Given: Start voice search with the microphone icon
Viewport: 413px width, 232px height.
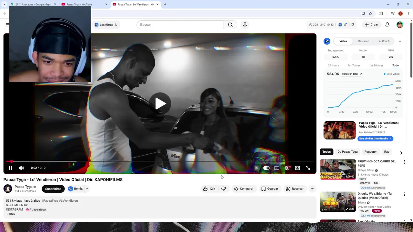Looking at the screenshot, I should [x=245, y=25].
